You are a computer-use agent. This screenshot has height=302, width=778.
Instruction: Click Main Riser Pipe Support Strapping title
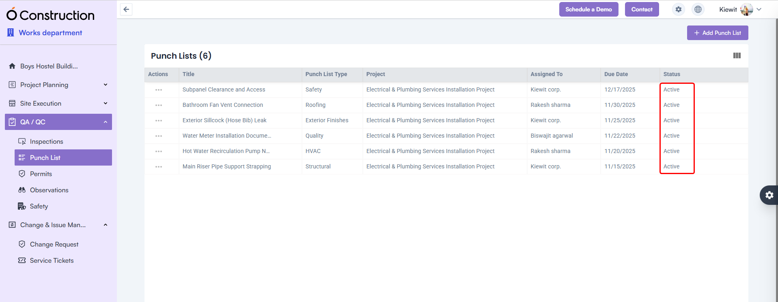pos(226,166)
